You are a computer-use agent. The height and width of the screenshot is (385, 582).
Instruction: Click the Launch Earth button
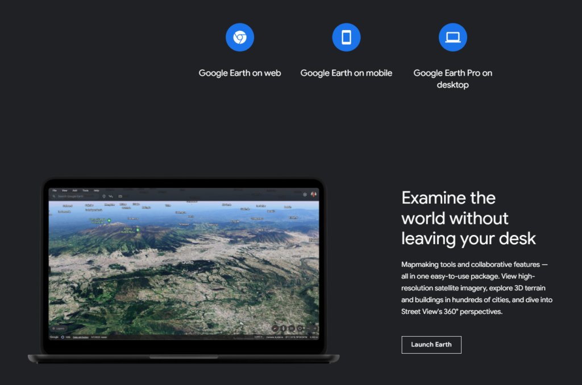click(x=431, y=345)
